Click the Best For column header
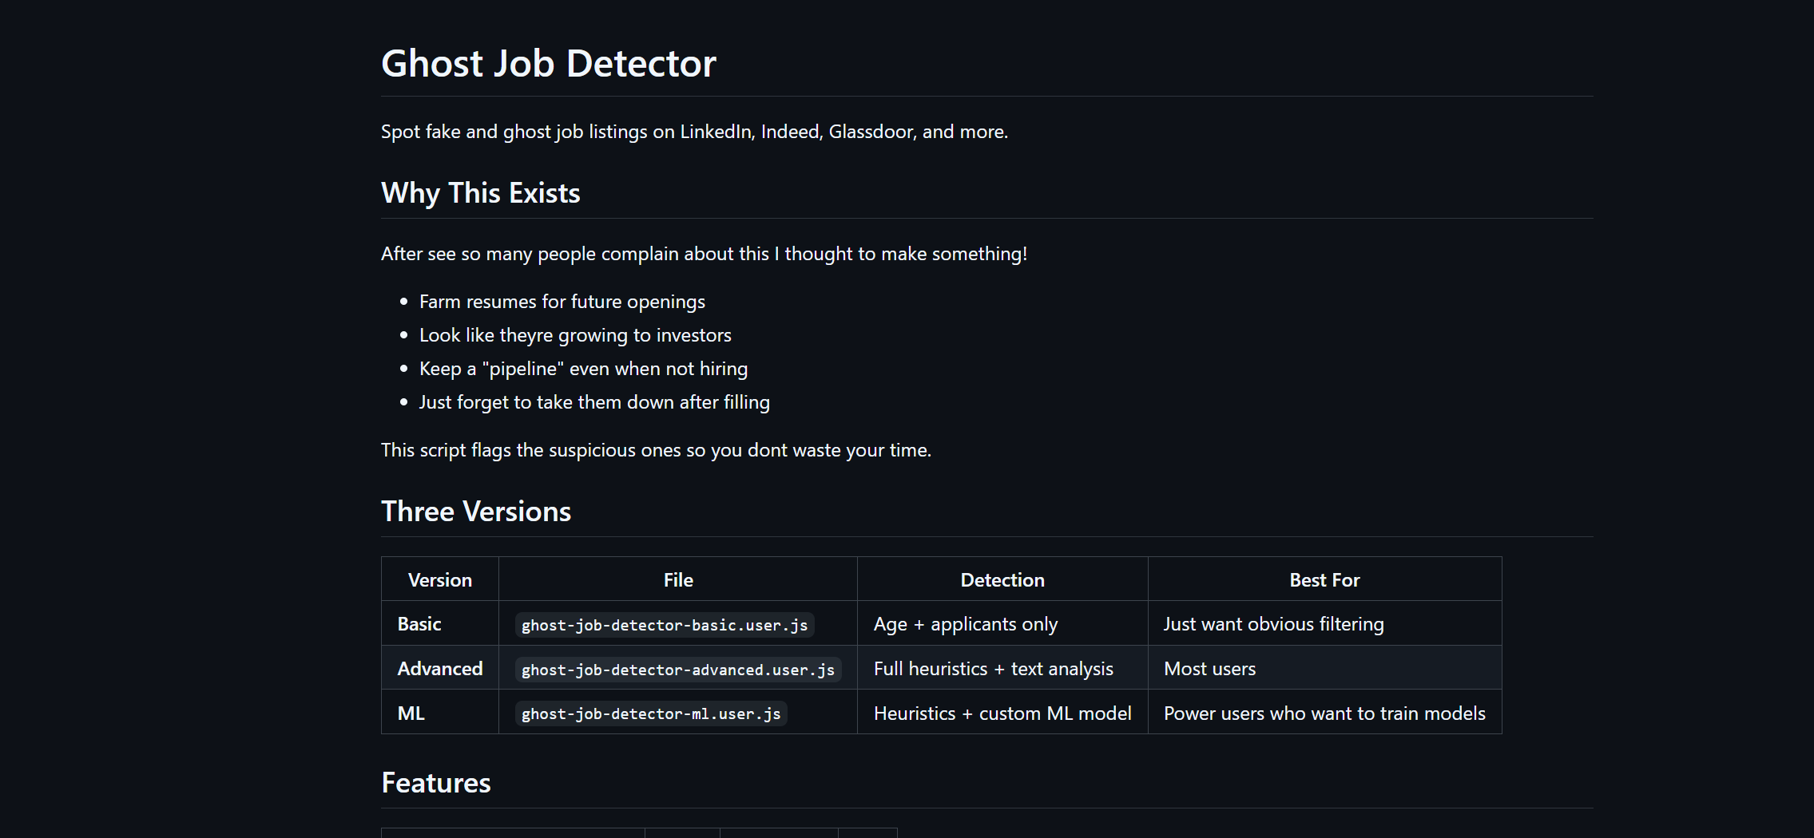This screenshot has width=1814, height=838. pyautogui.click(x=1324, y=580)
